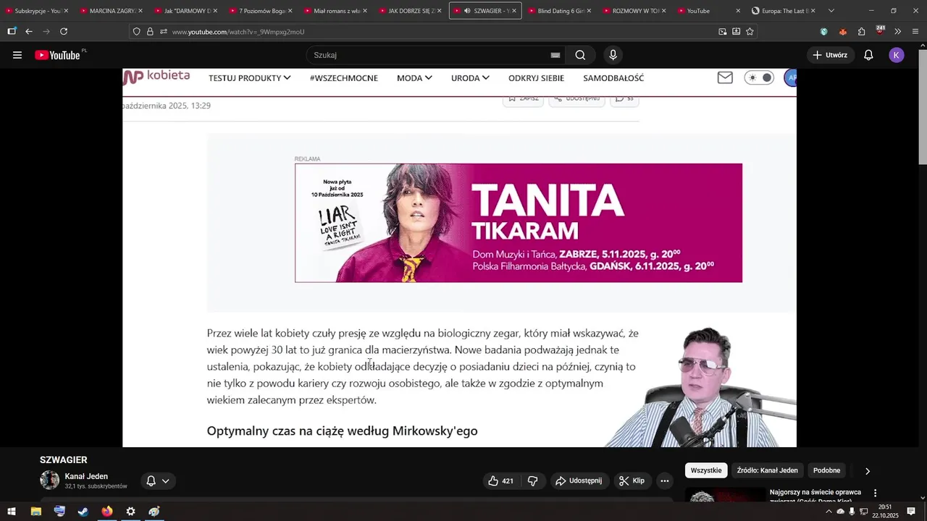
Task: Open the site padlock security info
Action: [x=150, y=31]
